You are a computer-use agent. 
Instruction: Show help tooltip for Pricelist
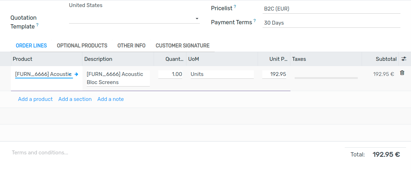click(235, 7)
